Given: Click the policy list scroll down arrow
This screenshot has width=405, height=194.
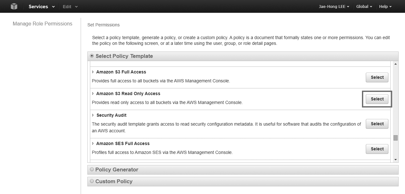Looking at the screenshot, I should coord(395,160).
